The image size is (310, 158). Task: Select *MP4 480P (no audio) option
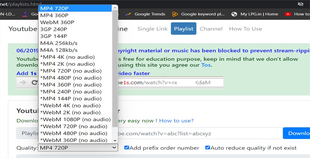coord(75,78)
